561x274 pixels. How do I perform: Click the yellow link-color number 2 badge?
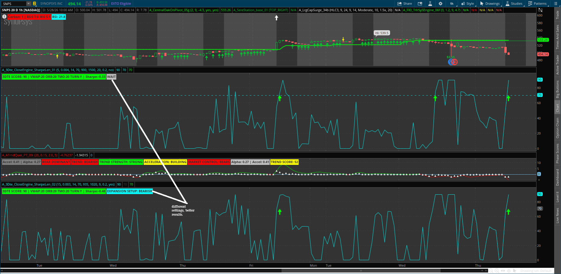(x=35, y=4)
